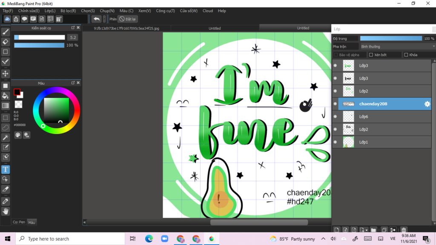436x245 pixels.
Task: Click the horizontal canvas scrollbar
Action: [x=259, y=222]
